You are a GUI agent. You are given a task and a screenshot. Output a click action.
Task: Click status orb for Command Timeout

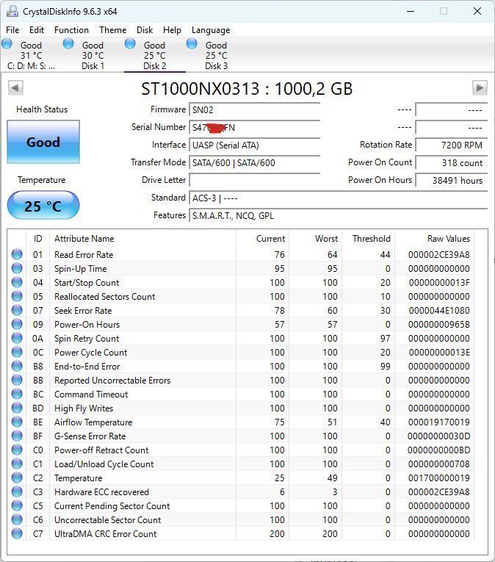pos(17,395)
